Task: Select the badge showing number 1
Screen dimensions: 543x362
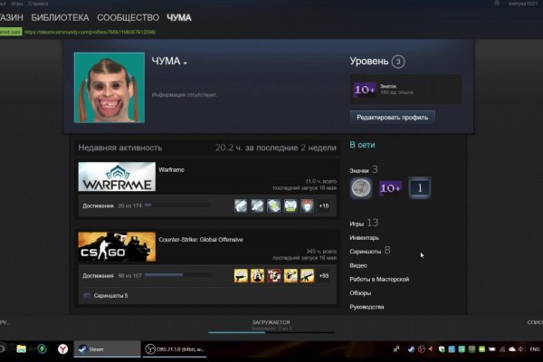Action: click(x=418, y=187)
